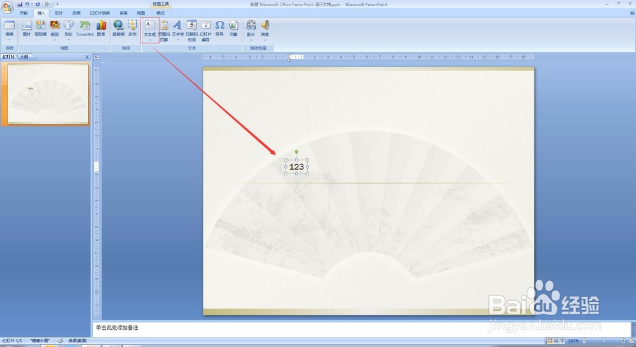
Task: Undo the last action
Action: tap(27, 4)
